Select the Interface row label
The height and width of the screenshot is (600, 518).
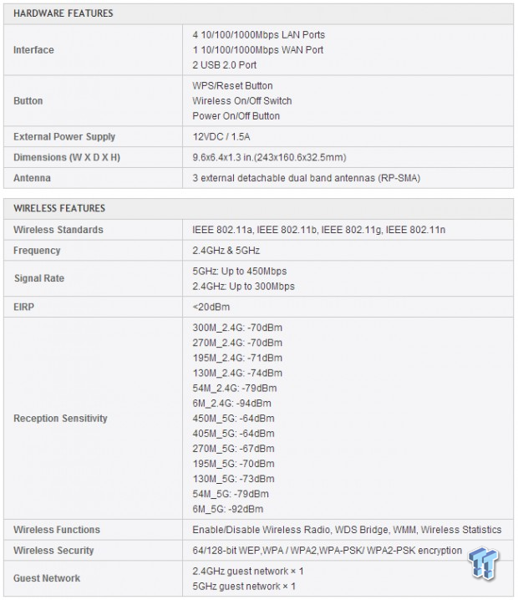[x=33, y=50]
